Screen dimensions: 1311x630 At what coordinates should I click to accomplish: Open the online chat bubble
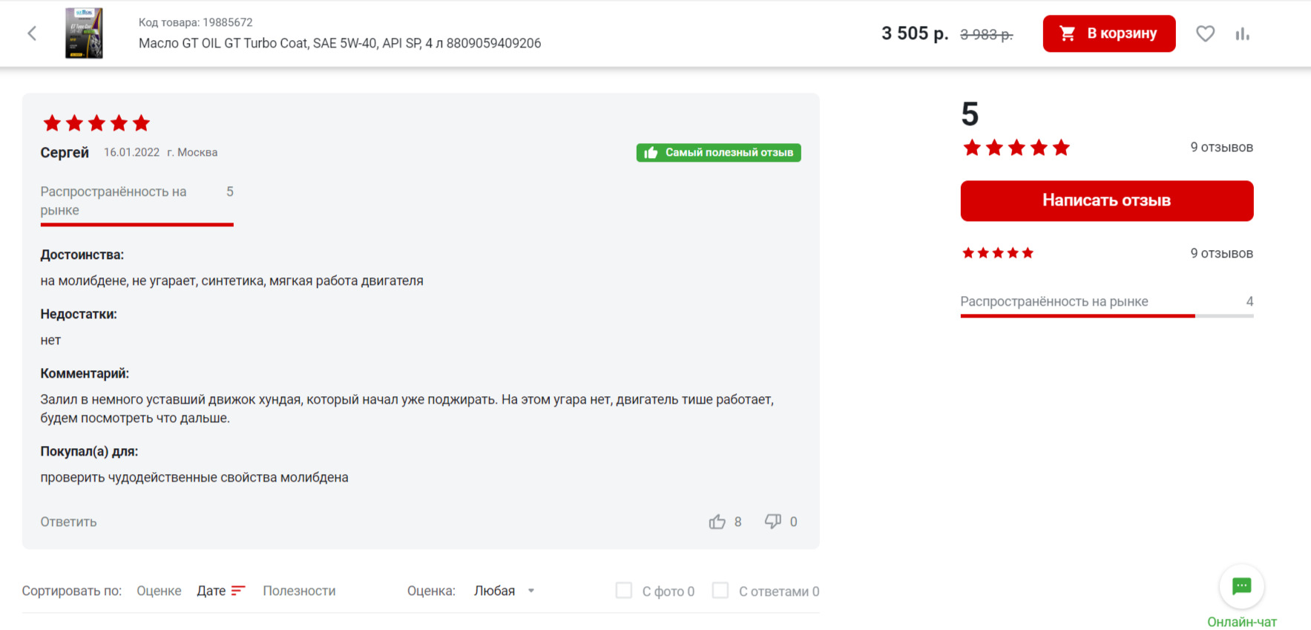coord(1241,586)
